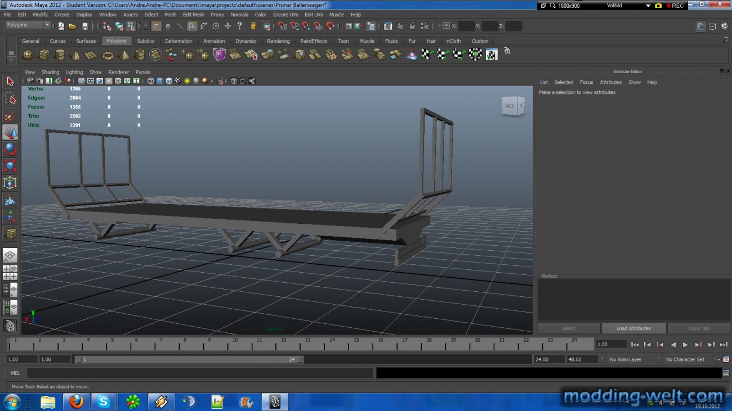Viewport: 732px width, 411px height.
Task: Activate the Paint Selection tool
Action: [10, 115]
